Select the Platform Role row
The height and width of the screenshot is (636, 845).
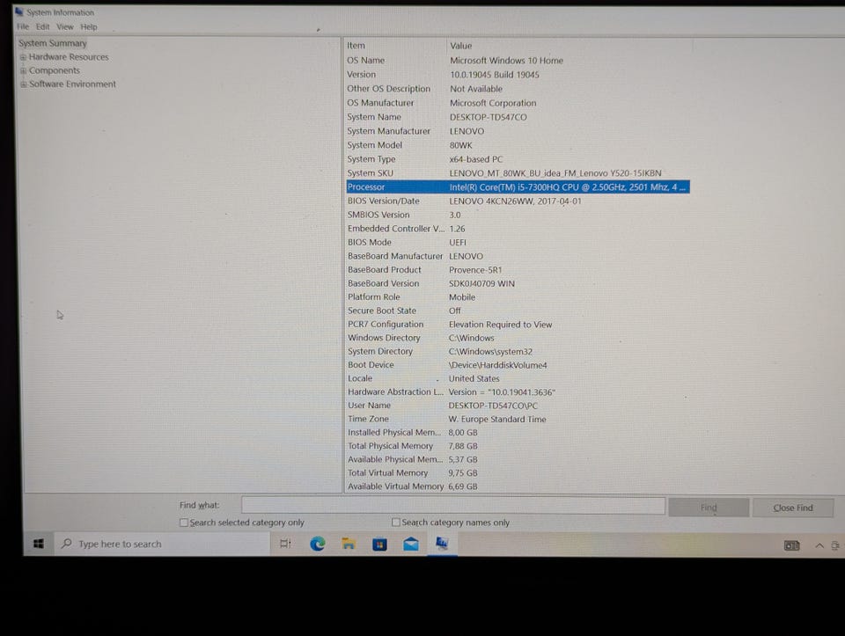[x=518, y=296]
